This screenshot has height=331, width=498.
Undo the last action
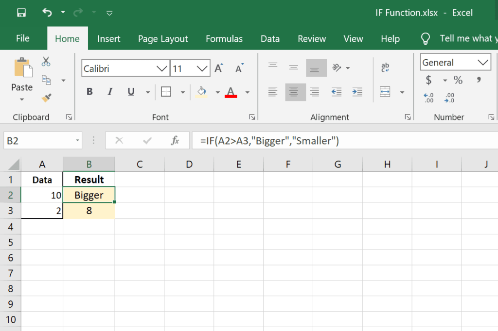tap(47, 13)
